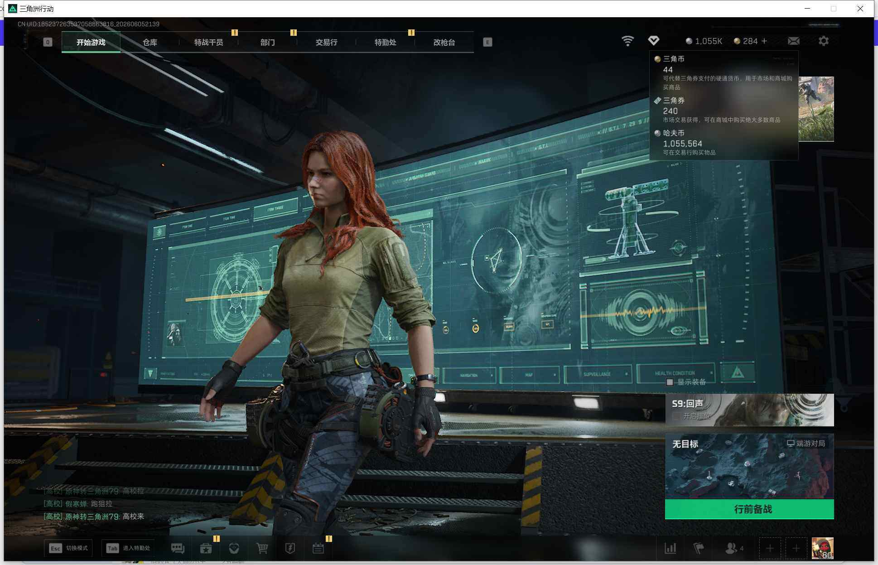This screenshot has height=565, width=878.
Task: Open the calendar events icon
Action: tap(318, 549)
